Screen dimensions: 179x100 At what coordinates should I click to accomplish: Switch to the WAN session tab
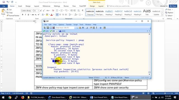click(62, 31)
